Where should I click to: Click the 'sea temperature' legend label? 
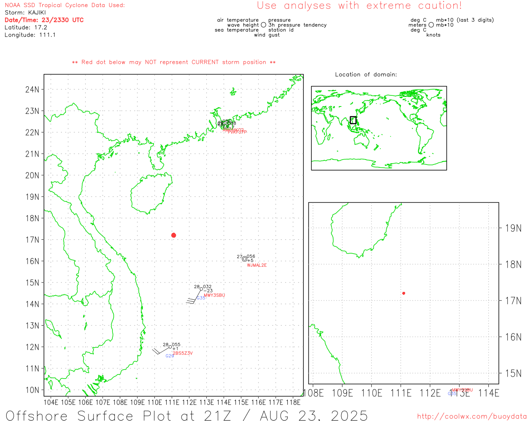(x=237, y=30)
